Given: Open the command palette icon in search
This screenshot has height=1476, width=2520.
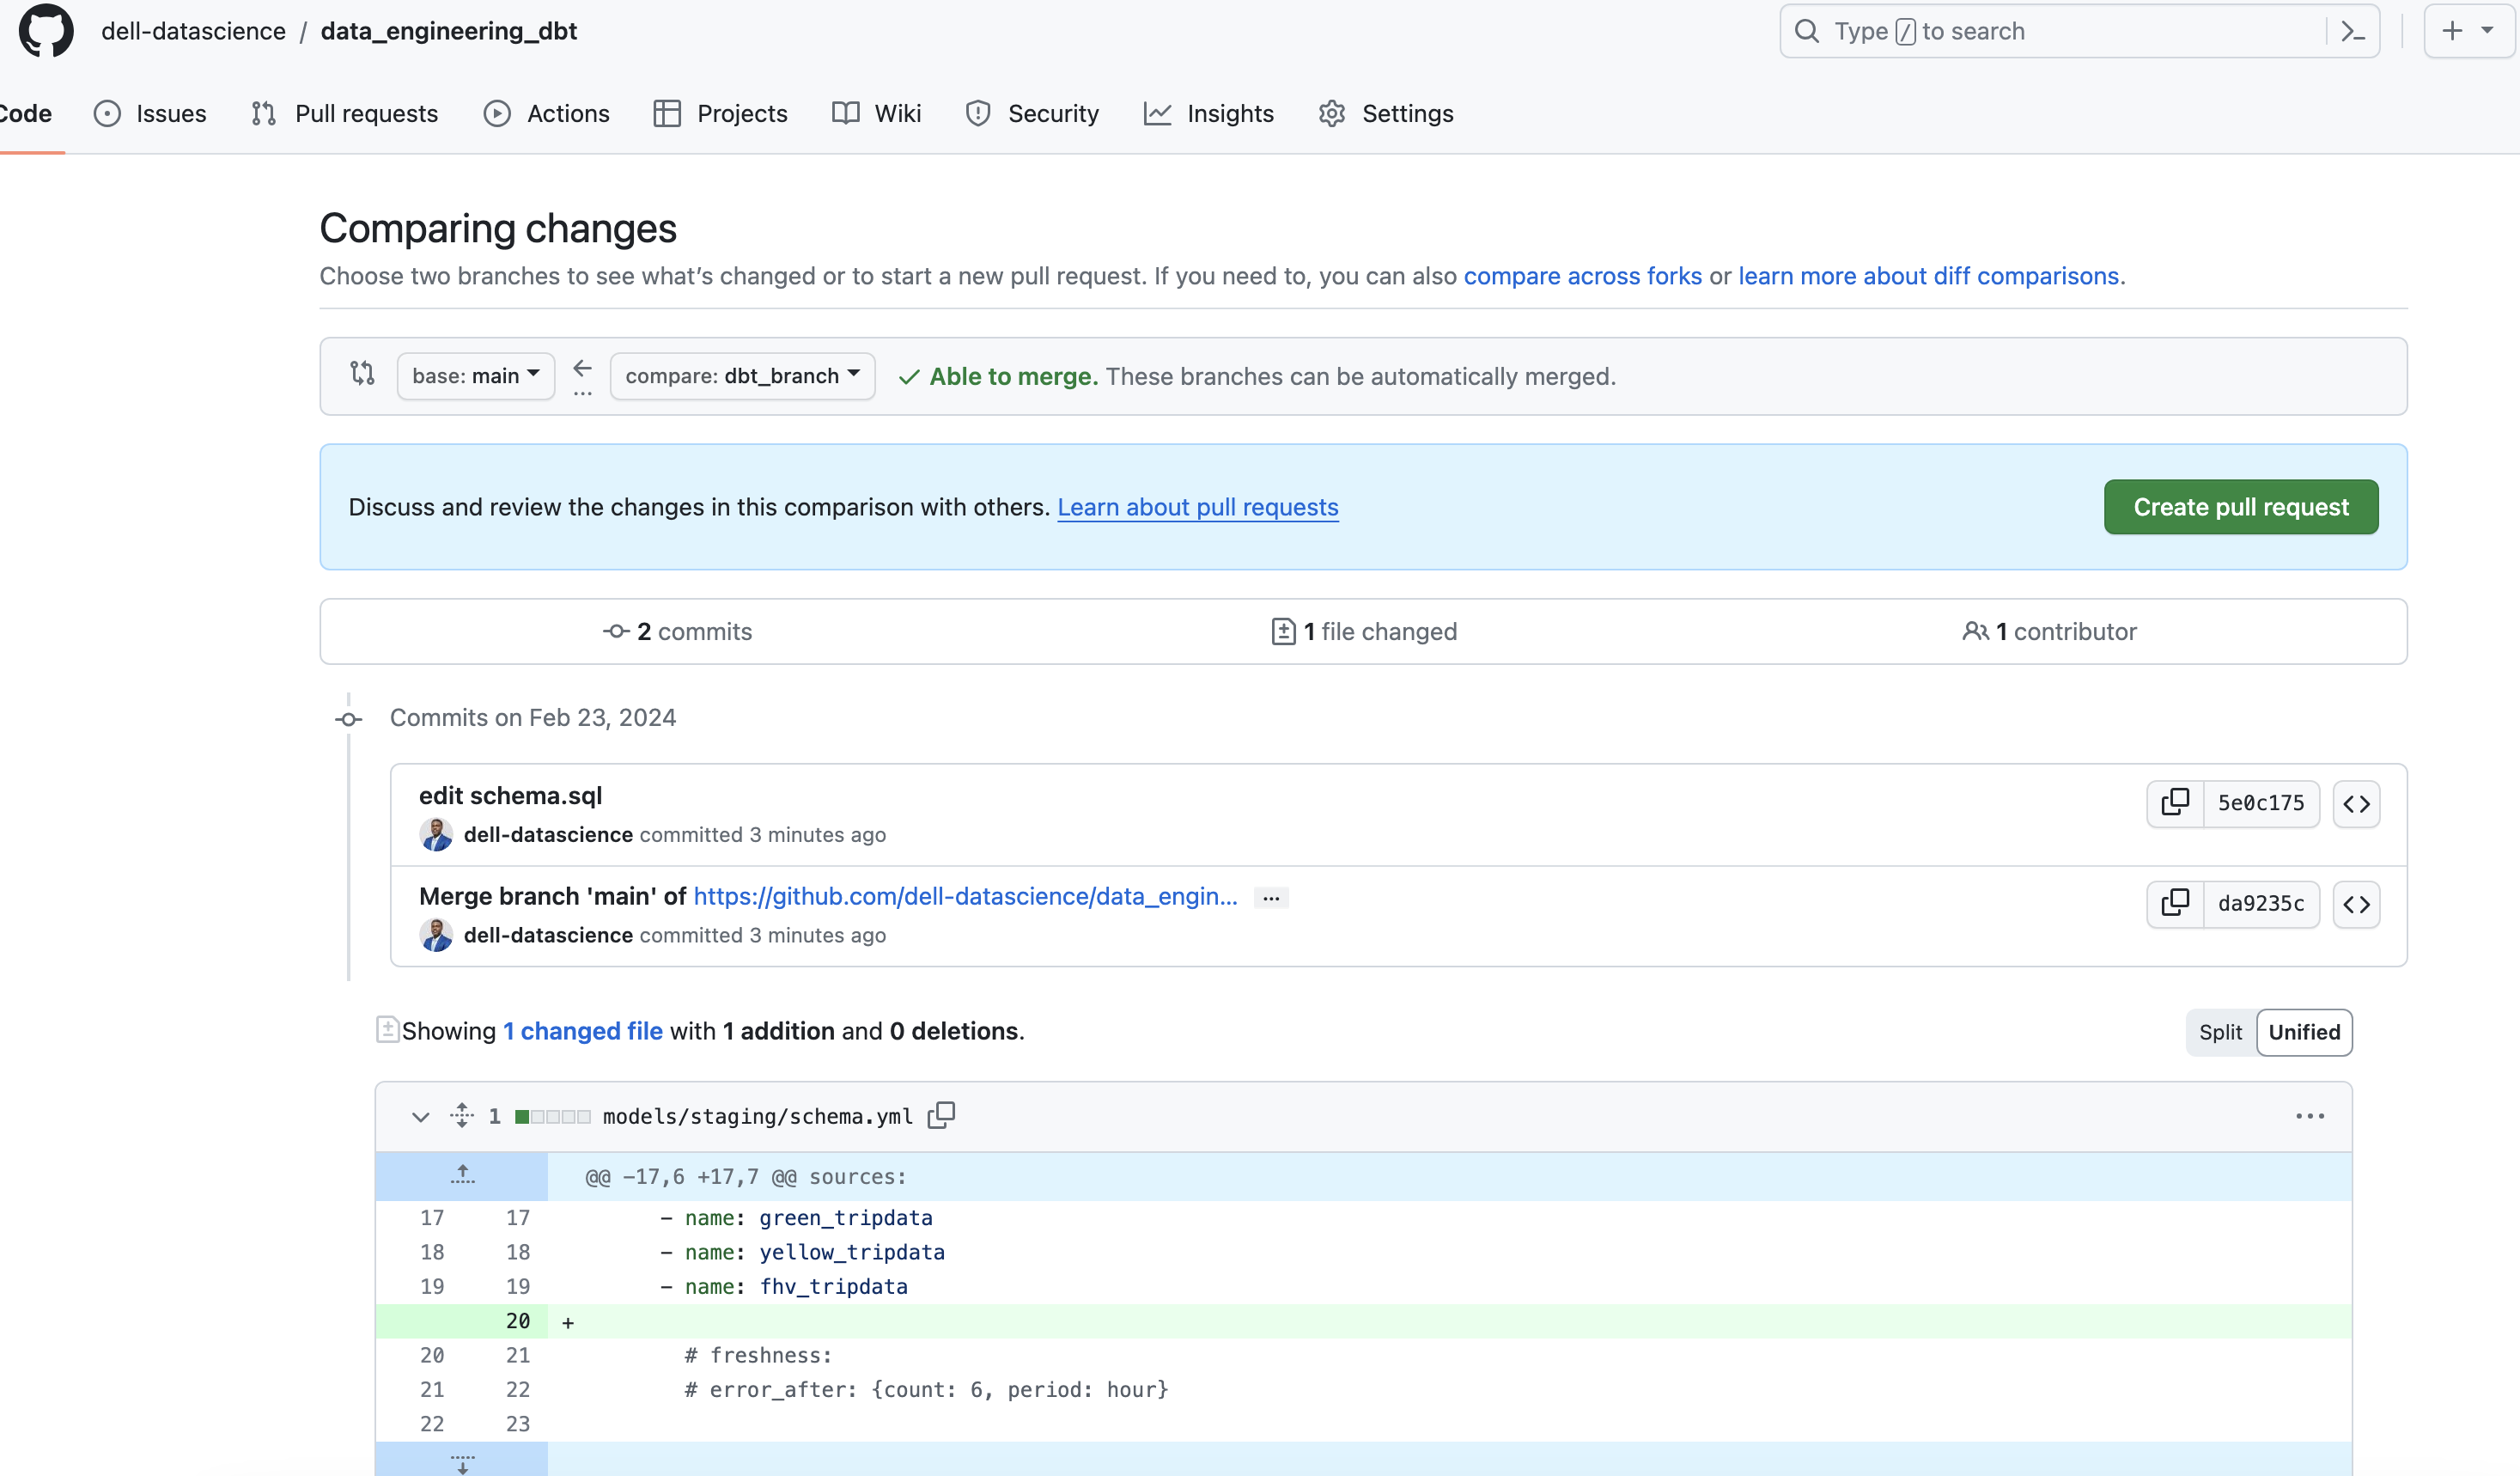Looking at the screenshot, I should (x=2353, y=32).
